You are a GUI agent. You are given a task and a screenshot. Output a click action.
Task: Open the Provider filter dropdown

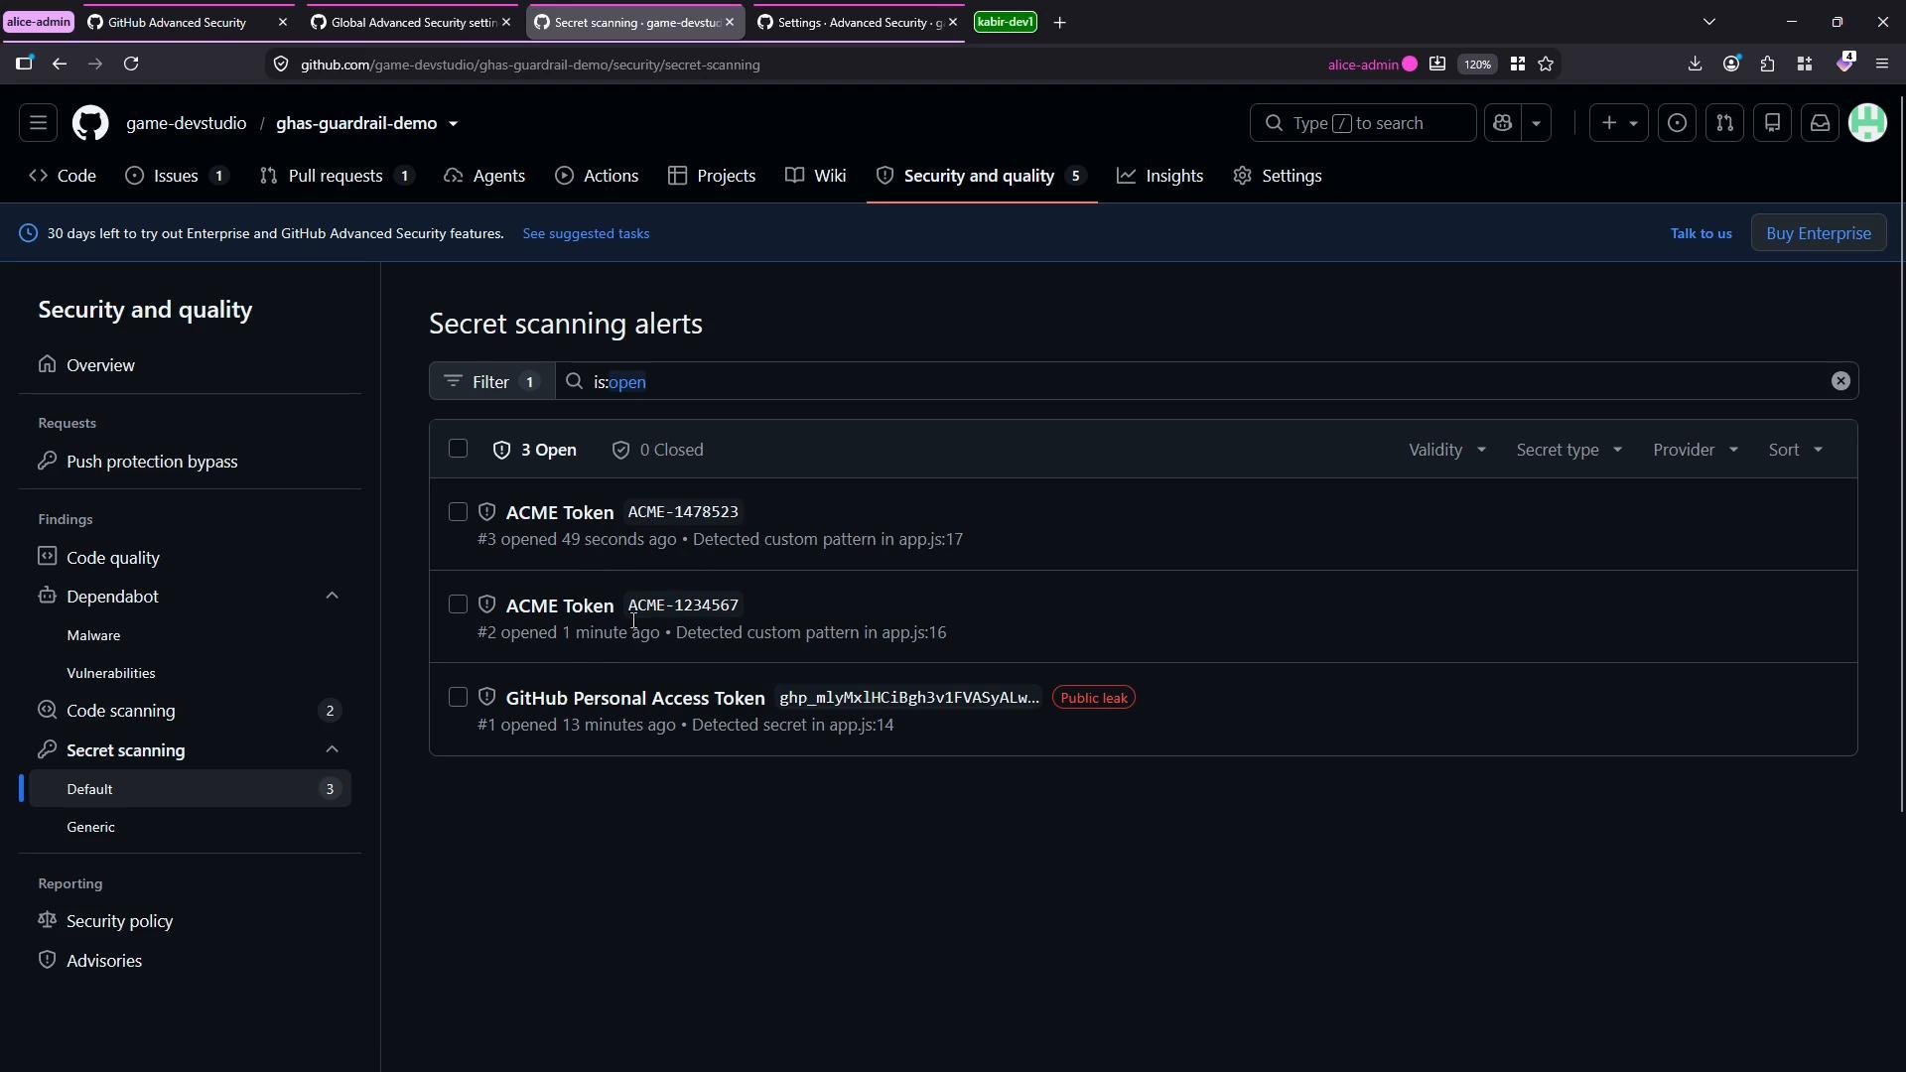[1696, 450]
